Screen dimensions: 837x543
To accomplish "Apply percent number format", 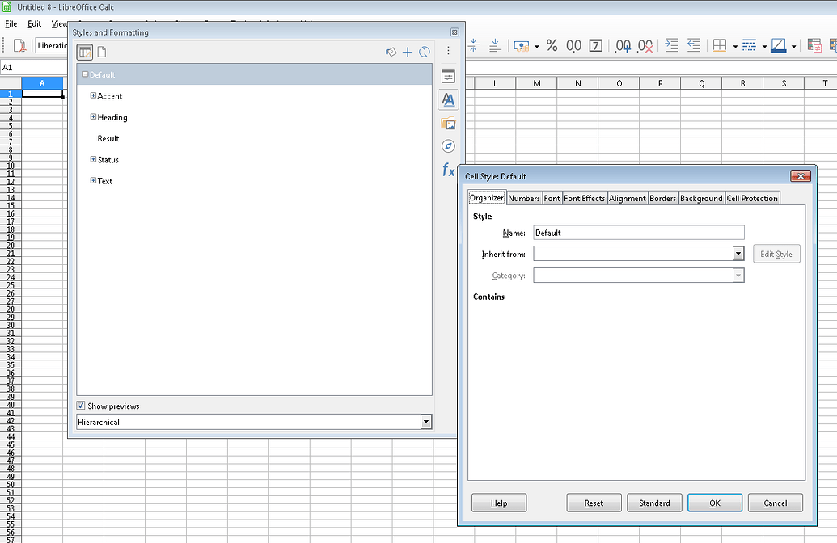I will [x=552, y=46].
